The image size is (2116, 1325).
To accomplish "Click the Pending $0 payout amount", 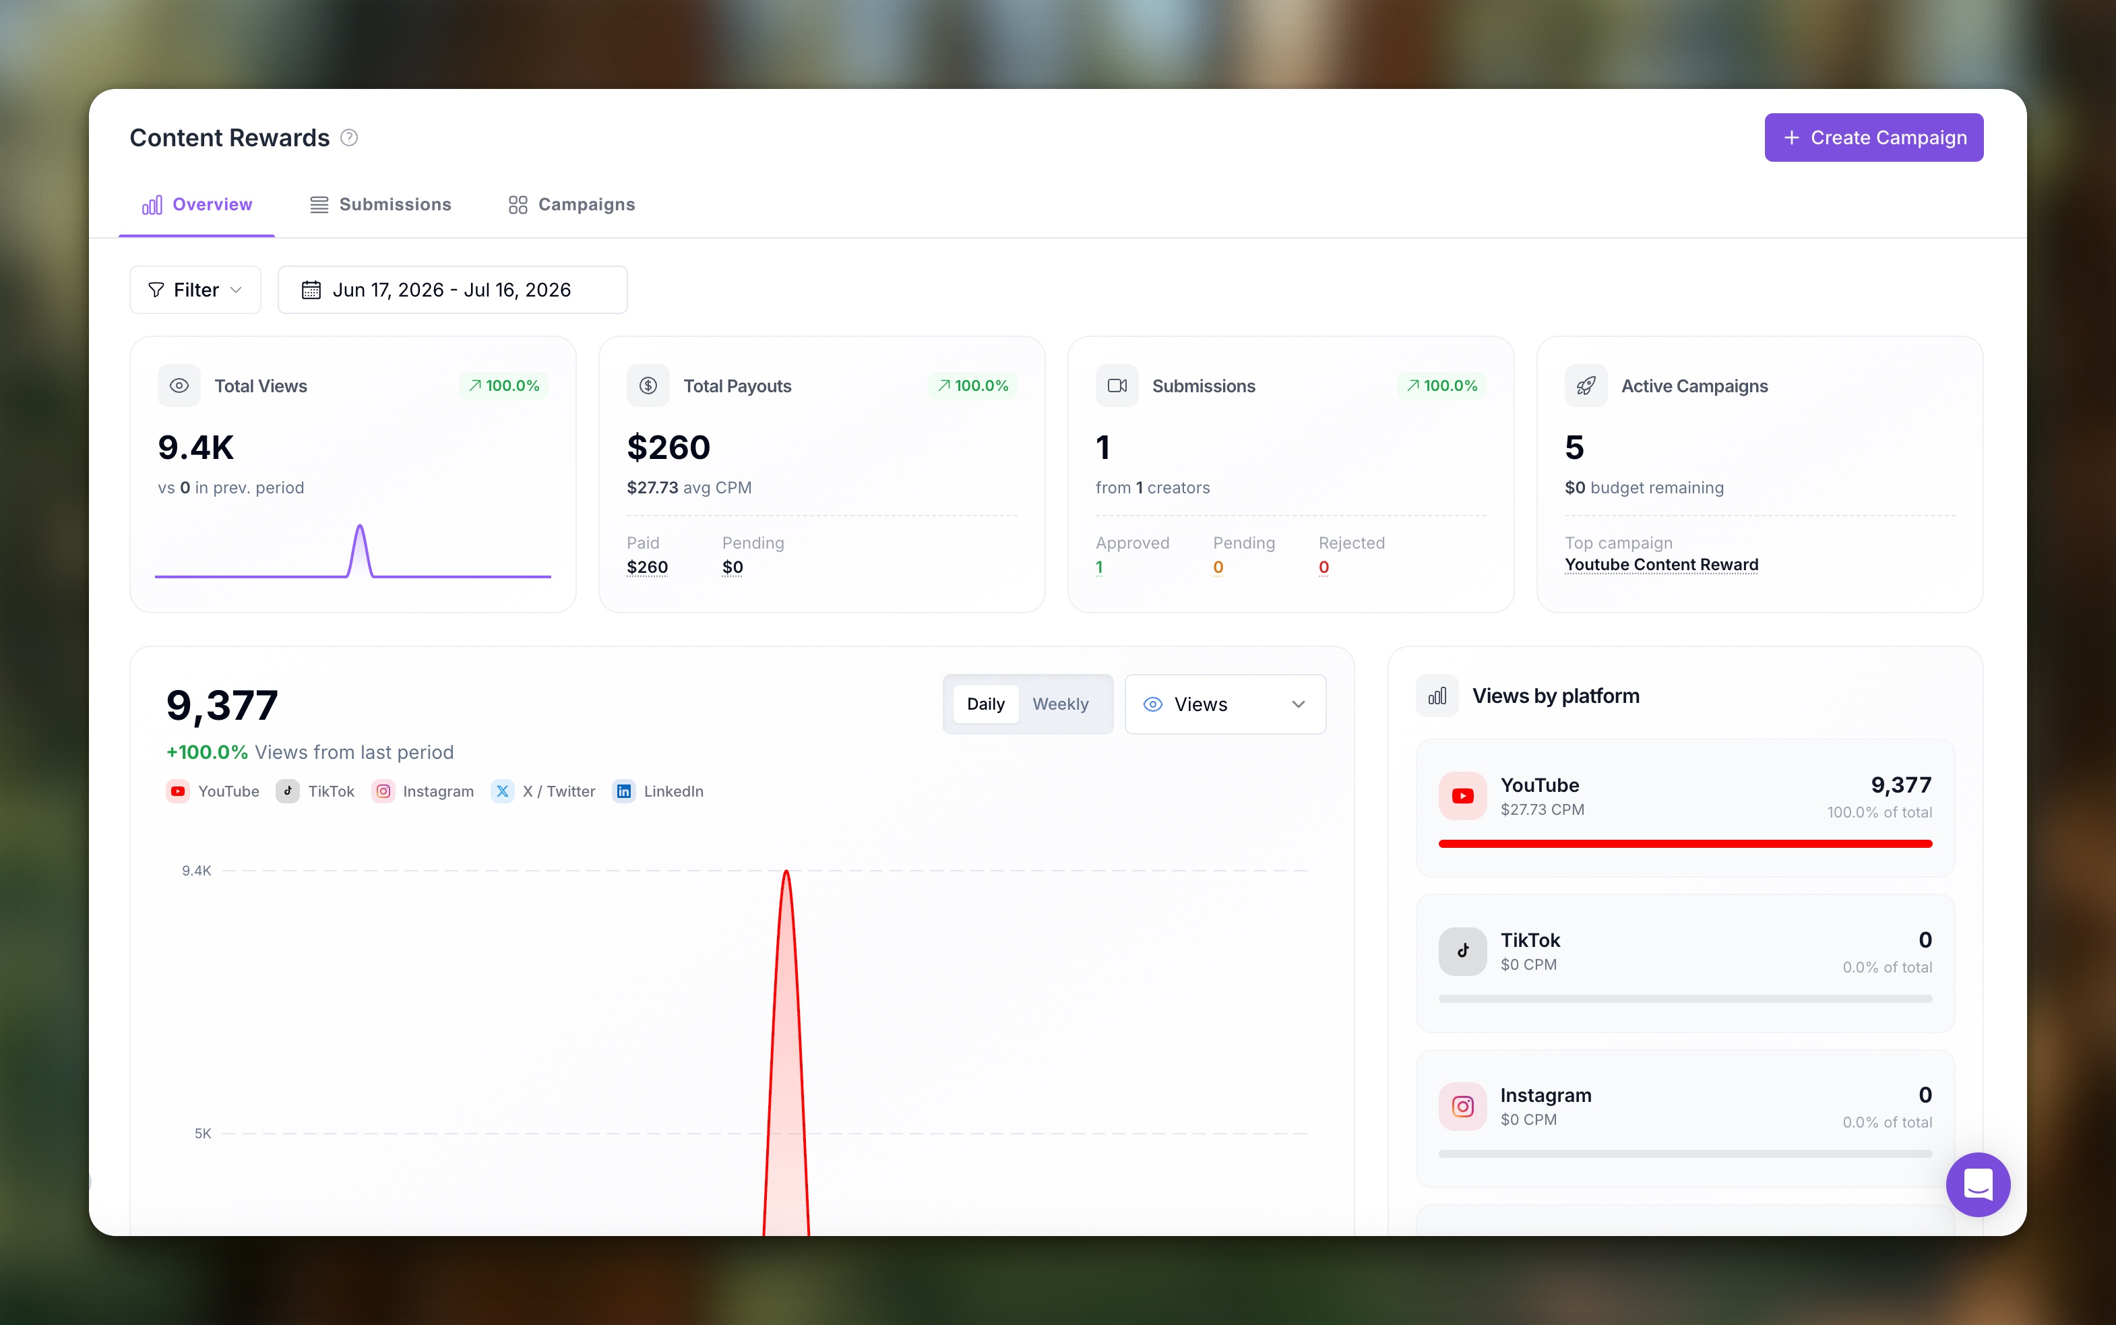I will pos(733,567).
